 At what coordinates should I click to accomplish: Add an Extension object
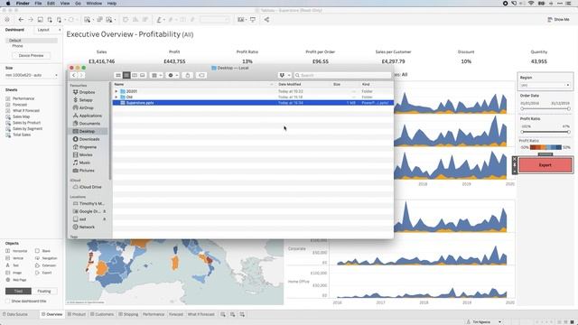point(46,265)
